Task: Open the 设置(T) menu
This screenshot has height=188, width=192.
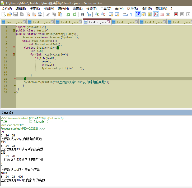Action: (91, 9)
